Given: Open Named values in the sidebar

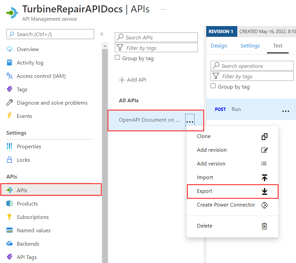Looking at the screenshot, I should [34, 230].
